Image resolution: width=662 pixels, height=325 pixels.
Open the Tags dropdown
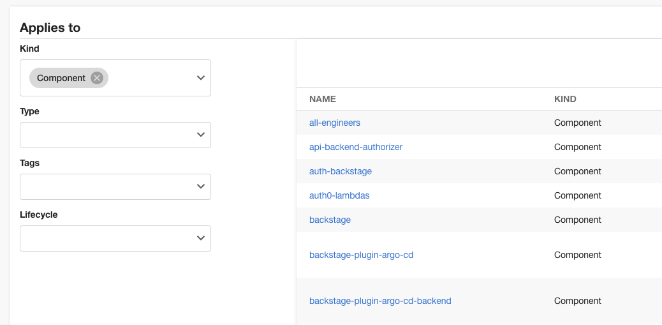click(115, 186)
